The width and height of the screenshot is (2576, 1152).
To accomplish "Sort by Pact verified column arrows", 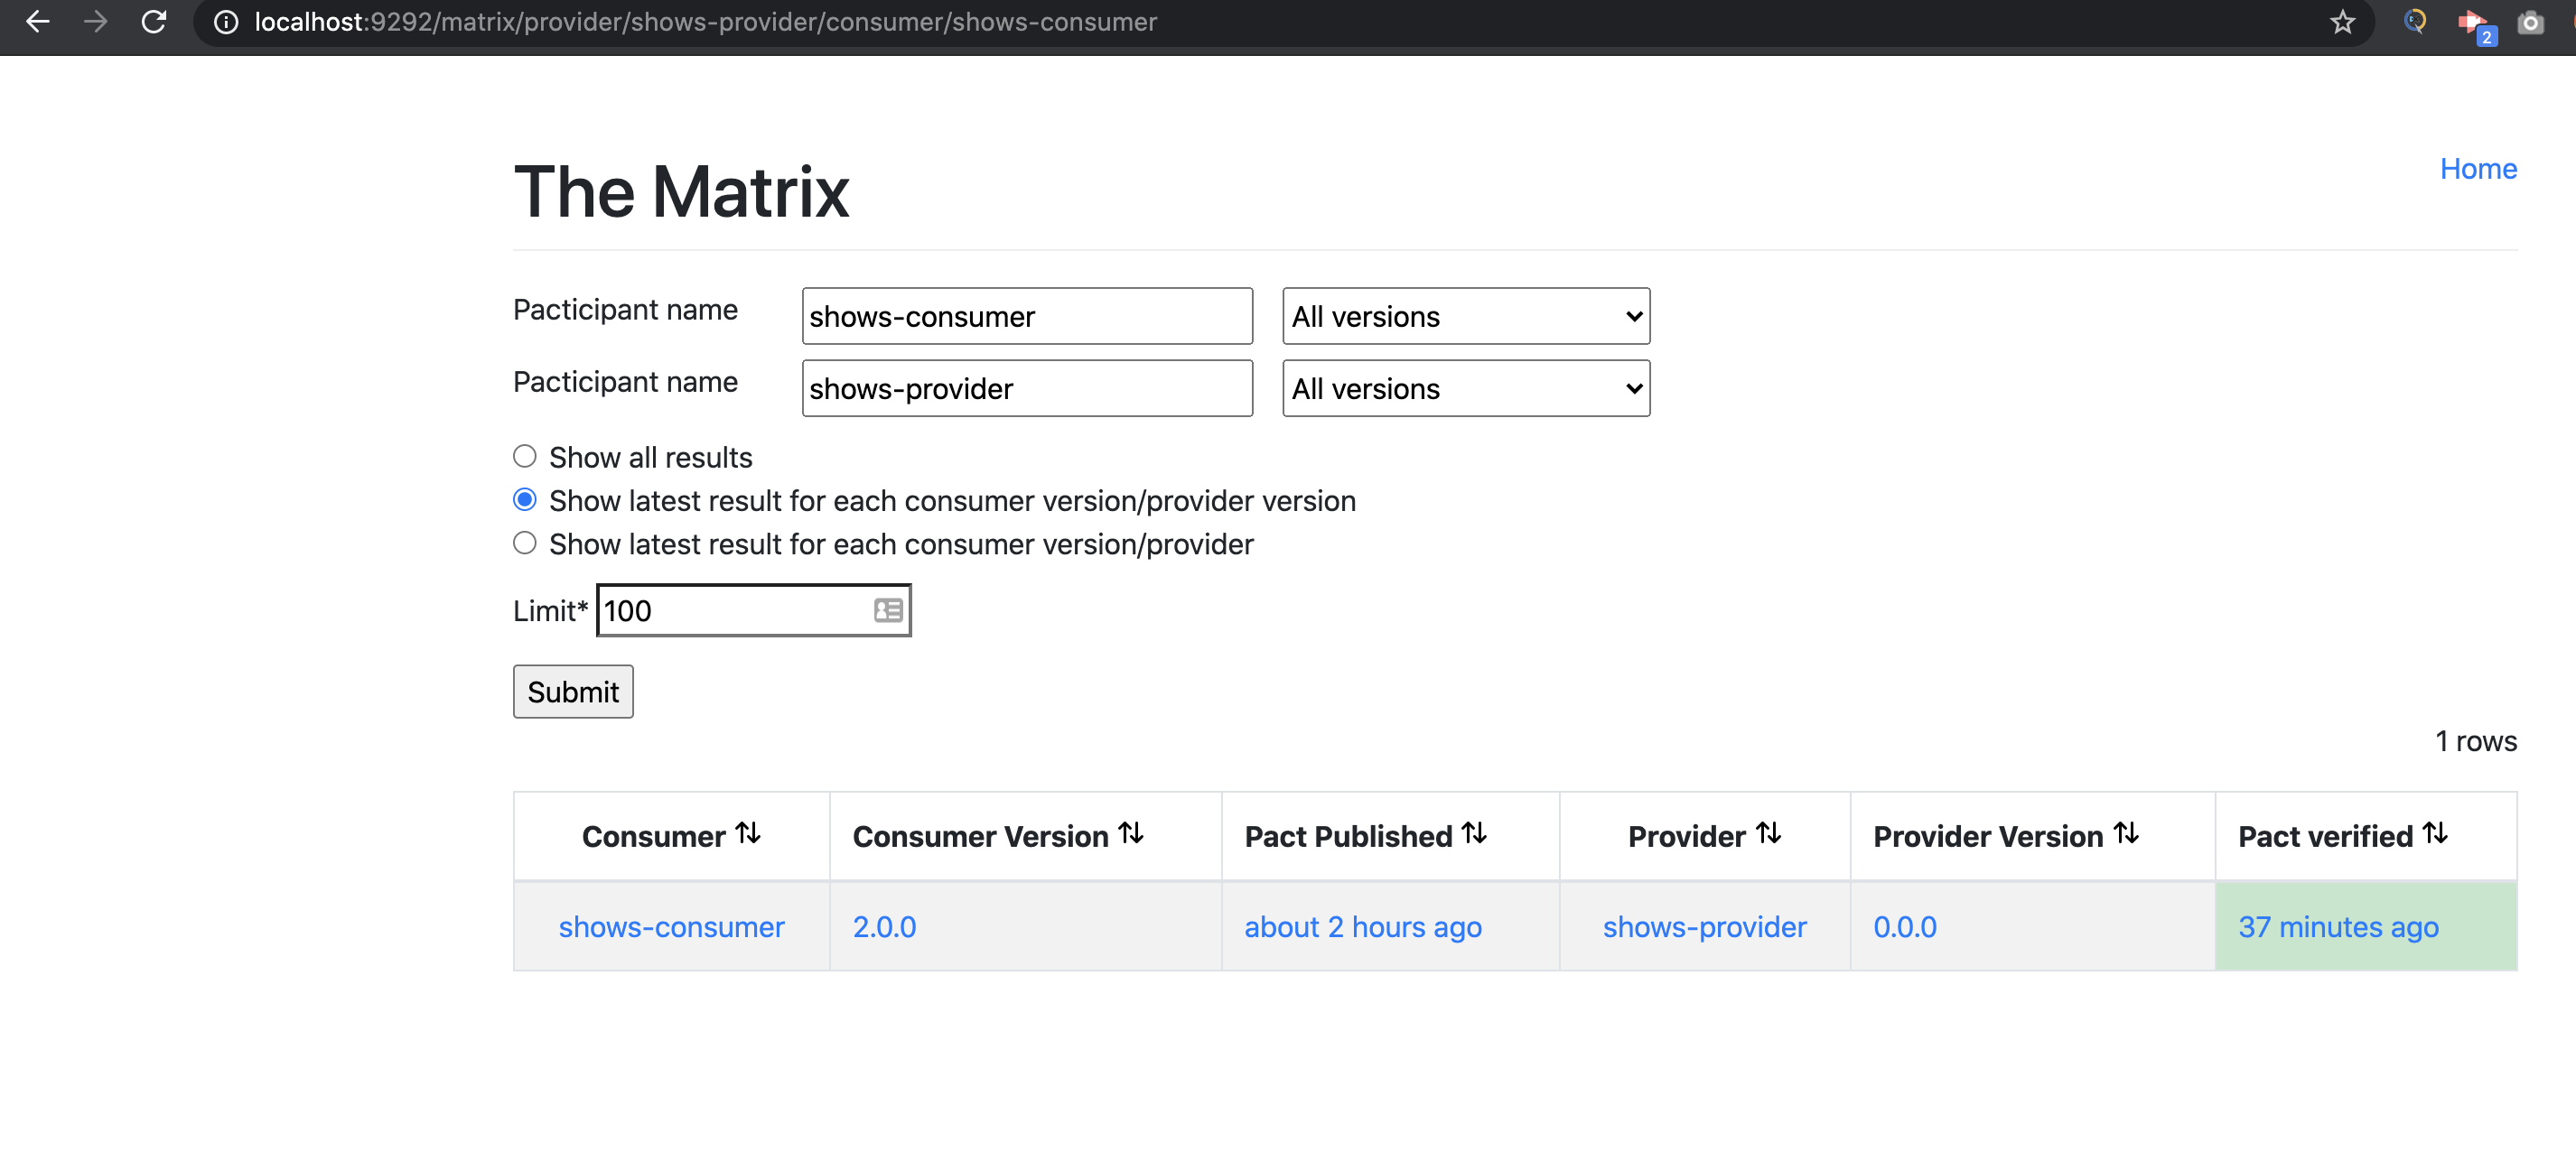I will click(x=2435, y=833).
